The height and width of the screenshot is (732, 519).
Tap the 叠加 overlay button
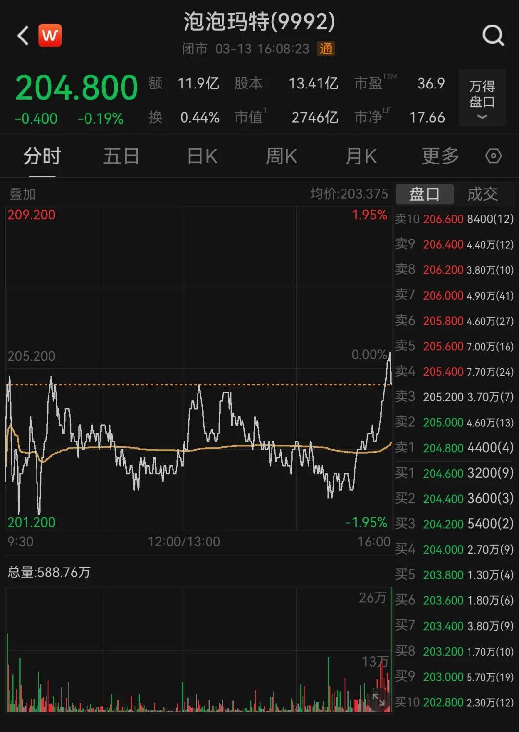(x=22, y=194)
